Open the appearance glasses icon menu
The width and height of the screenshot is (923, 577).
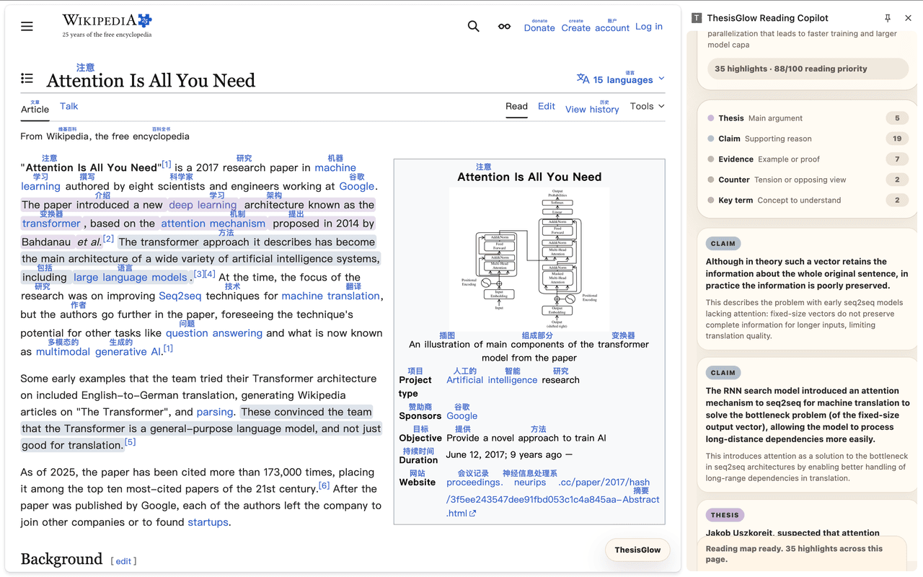pyautogui.click(x=504, y=27)
